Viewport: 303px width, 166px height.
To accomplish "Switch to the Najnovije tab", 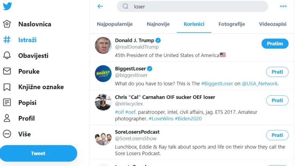I will pos(158,24).
